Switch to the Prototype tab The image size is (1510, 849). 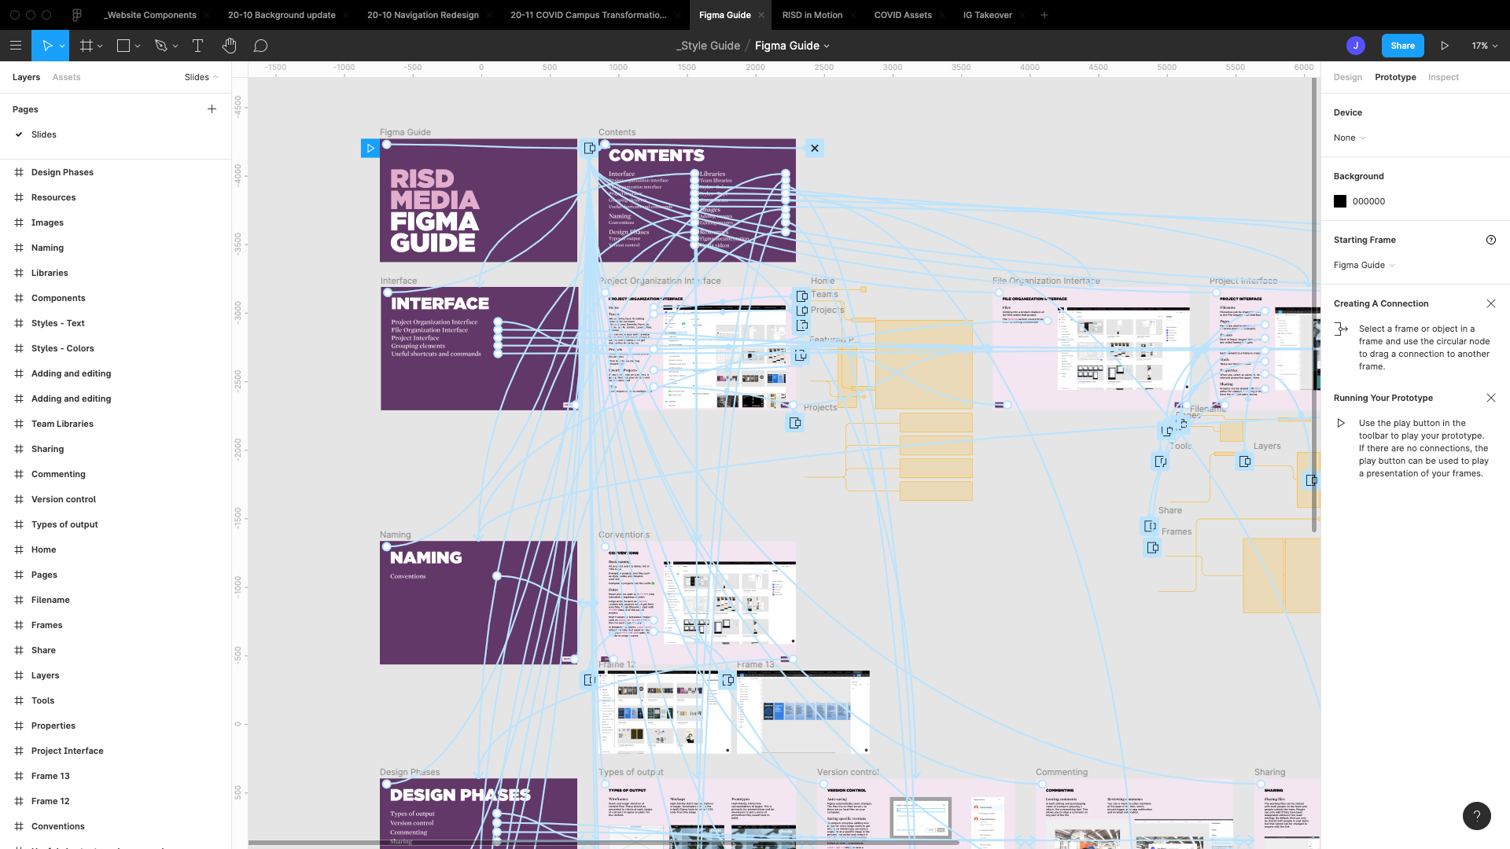coord(1395,77)
